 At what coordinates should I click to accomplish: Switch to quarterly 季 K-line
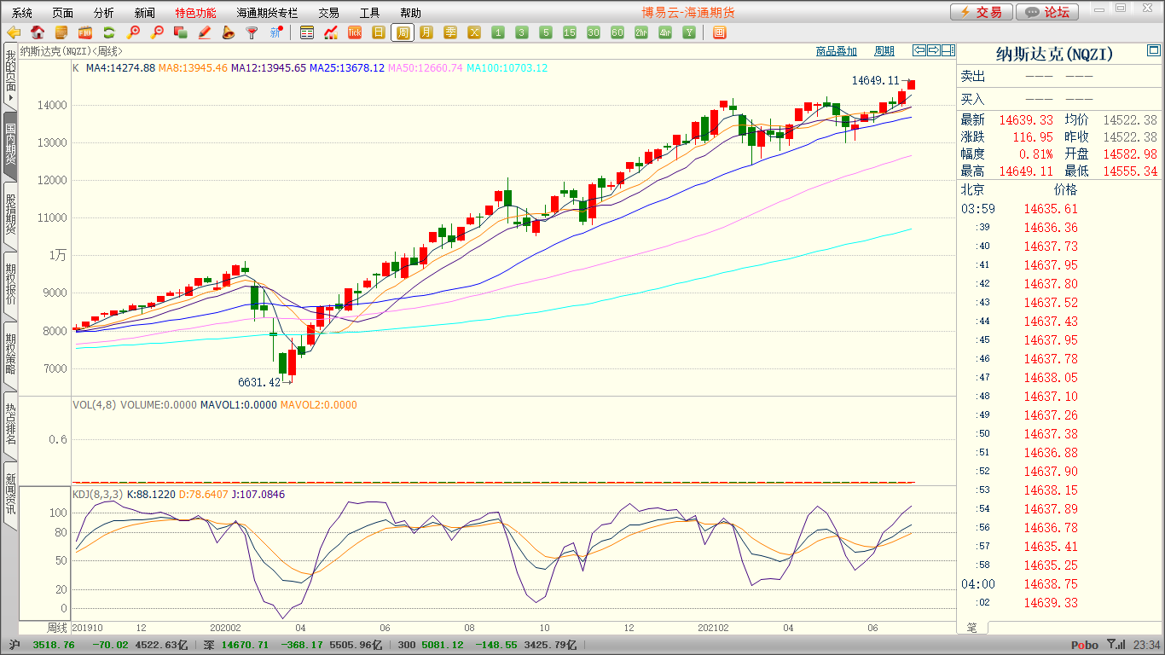[x=450, y=32]
